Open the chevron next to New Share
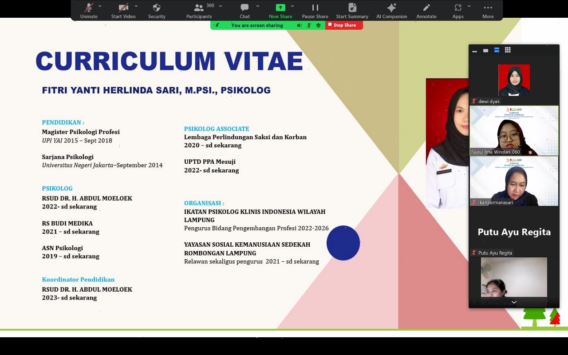The image size is (568, 355). point(292,6)
